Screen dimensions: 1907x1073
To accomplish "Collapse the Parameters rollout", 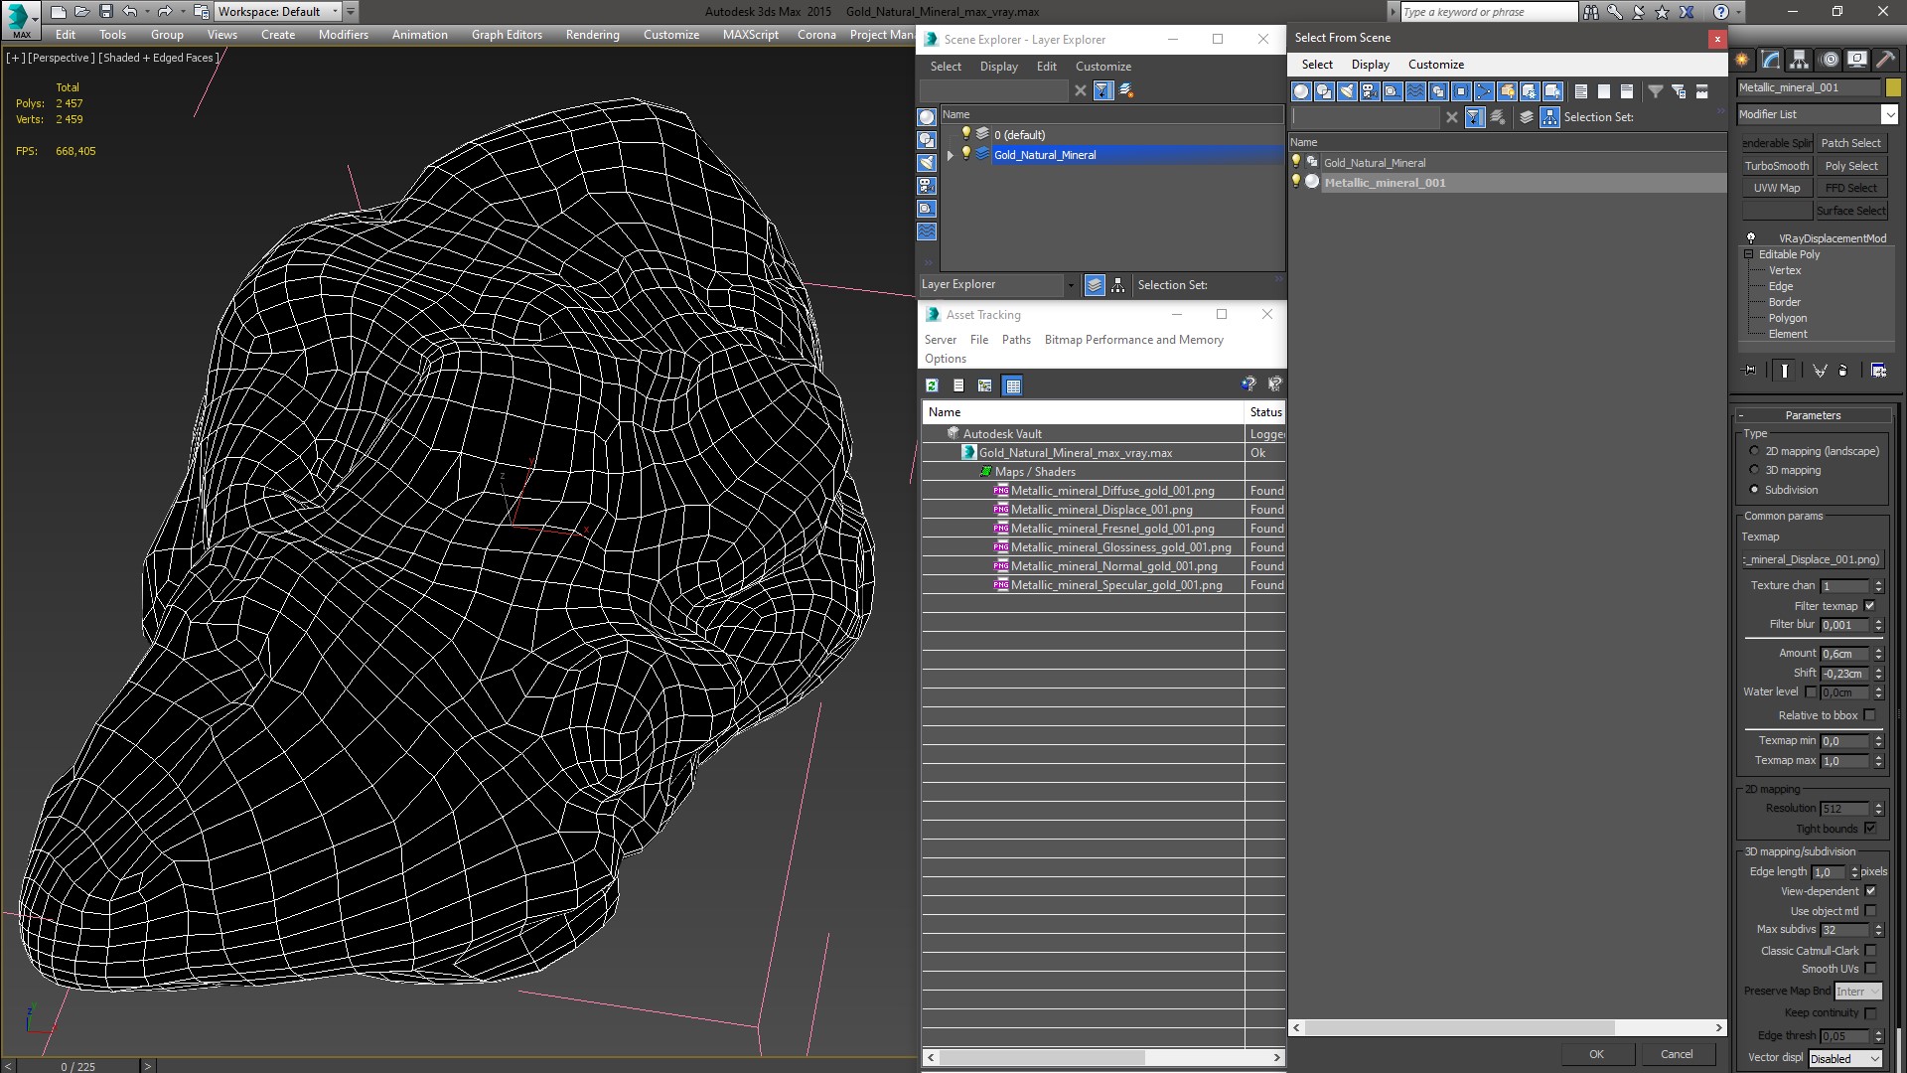I will 1814,415.
